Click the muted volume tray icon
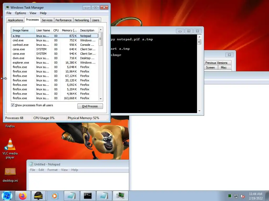Screen dimensions: 269x201 tap(242, 196)
